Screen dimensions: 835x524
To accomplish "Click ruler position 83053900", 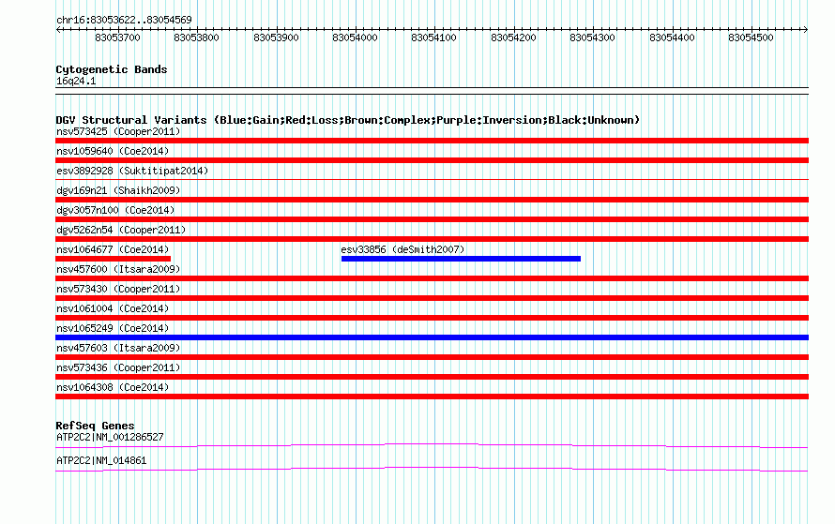I will pos(276,37).
